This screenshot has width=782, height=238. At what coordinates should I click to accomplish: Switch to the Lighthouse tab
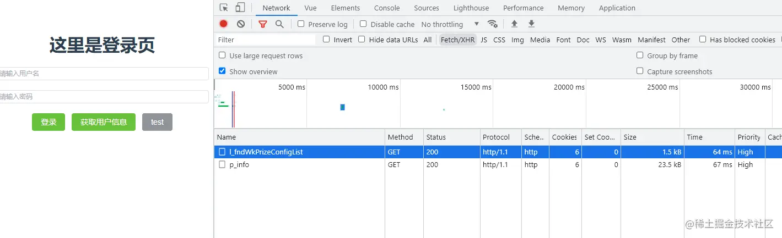click(x=471, y=8)
